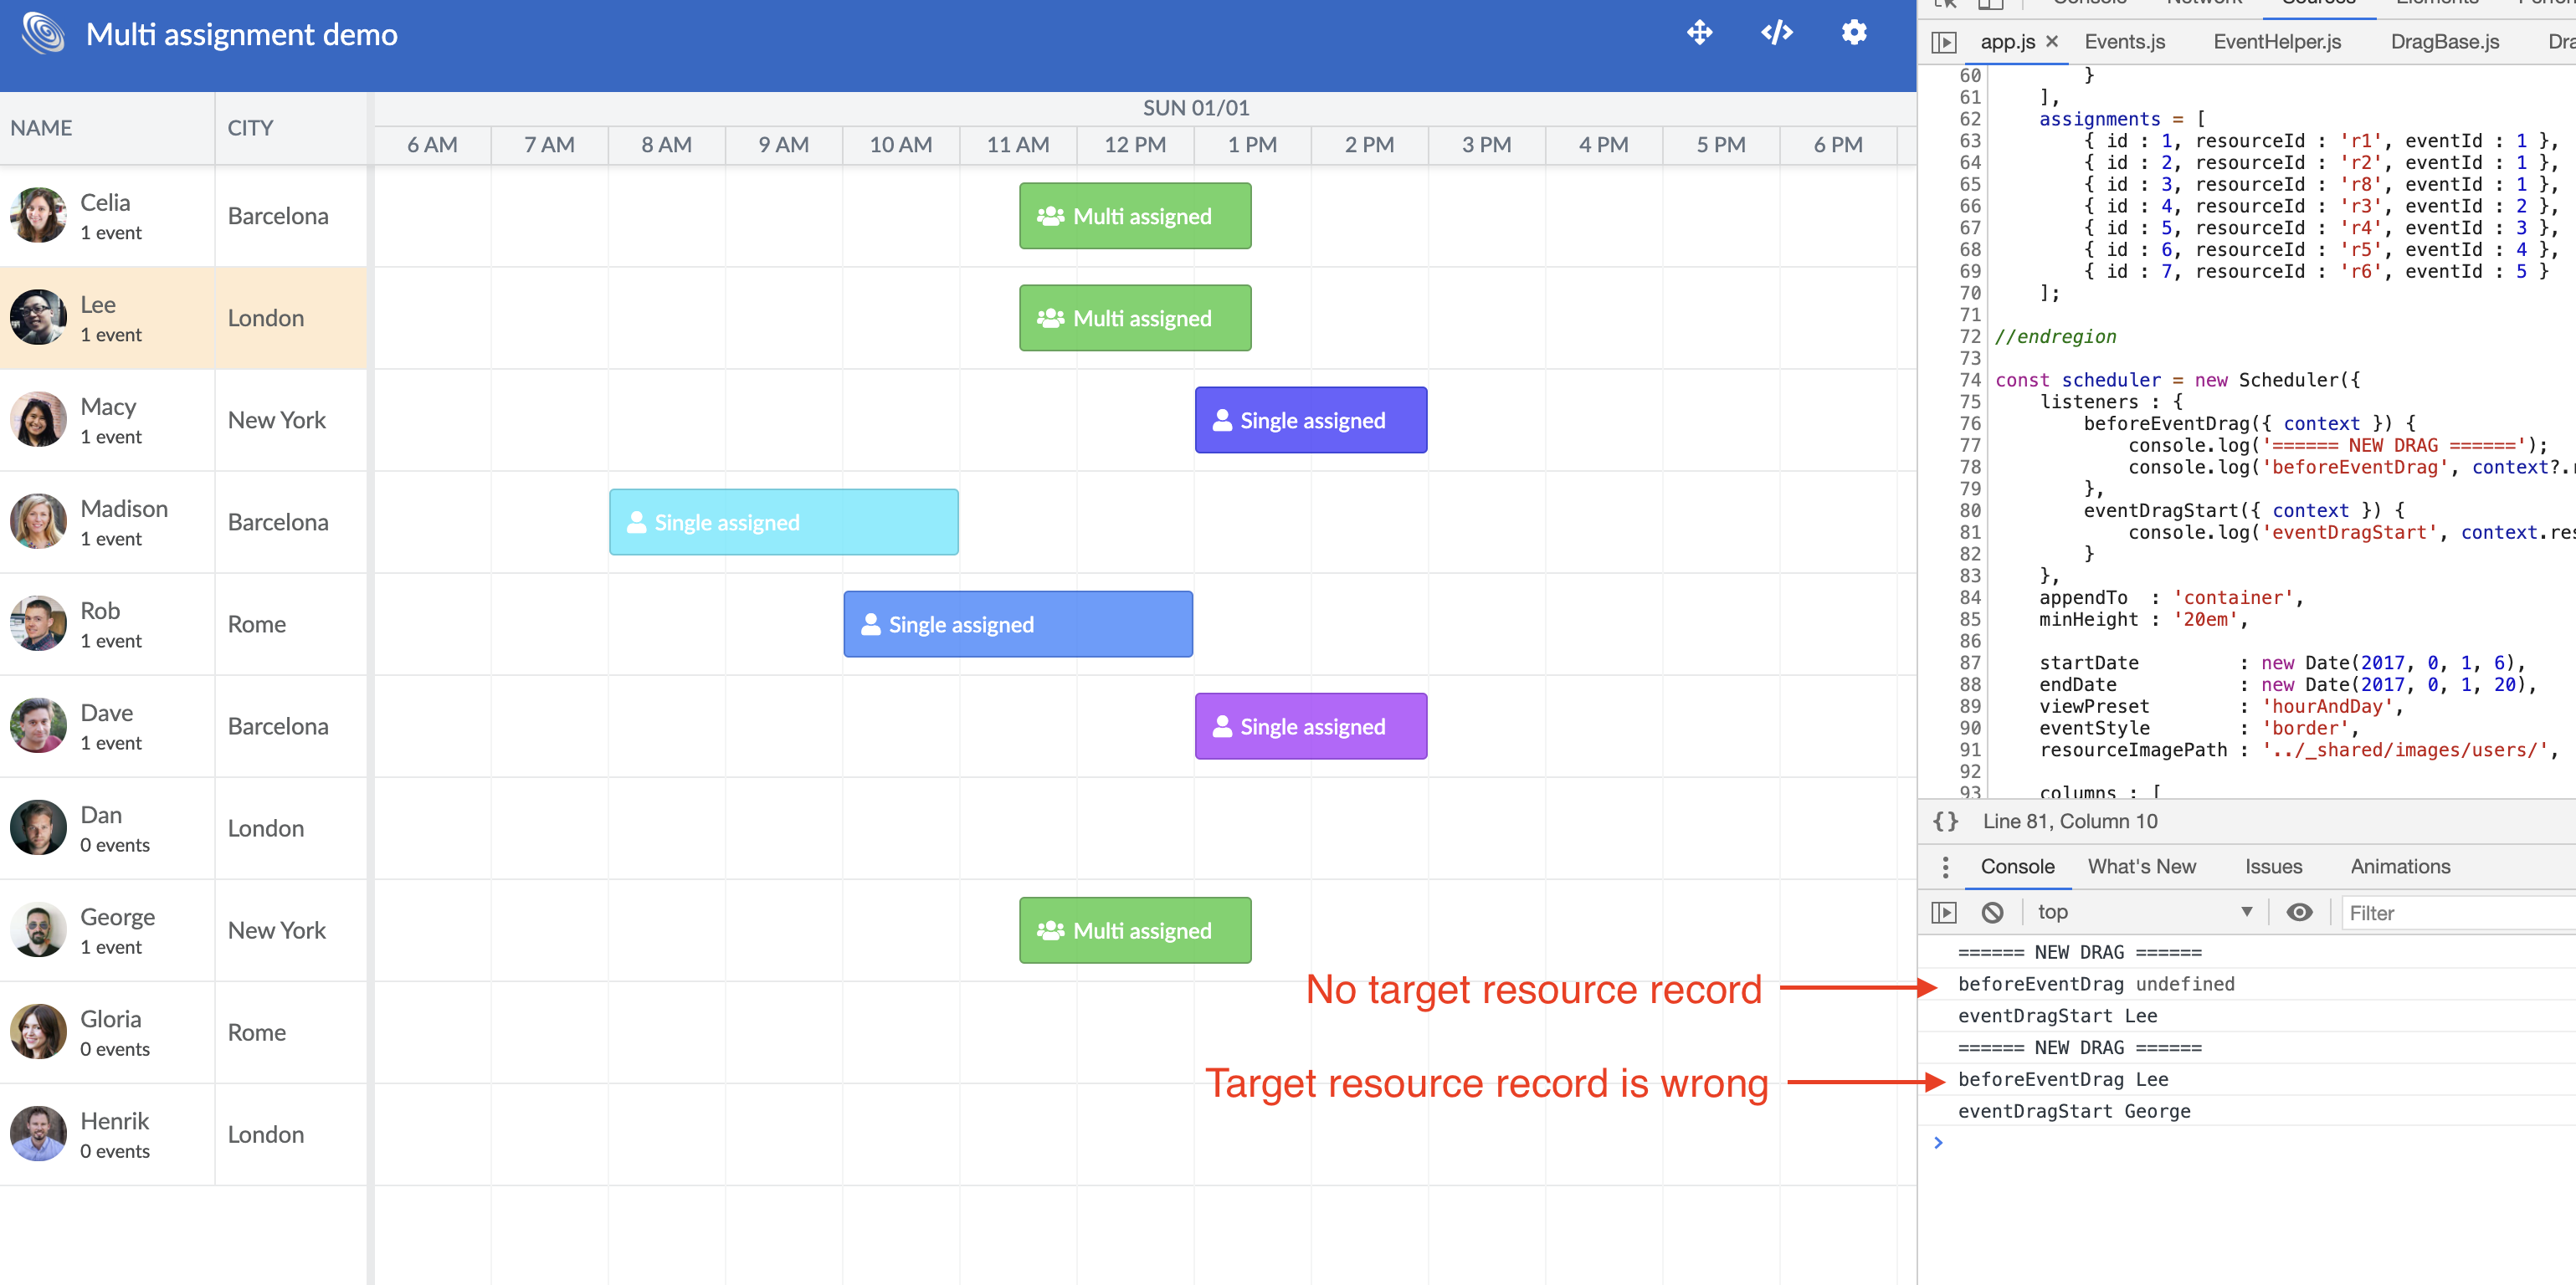Toggle the console sidebar panel icon
The width and height of the screenshot is (2576, 1285).
[1943, 912]
